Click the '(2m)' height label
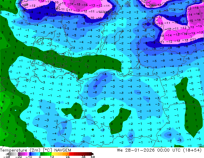 click(x=35, y=150)
